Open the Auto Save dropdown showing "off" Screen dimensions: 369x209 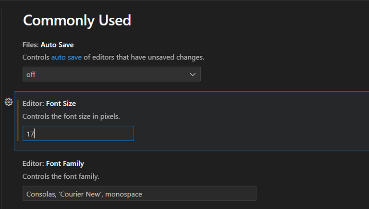[106, 74]
